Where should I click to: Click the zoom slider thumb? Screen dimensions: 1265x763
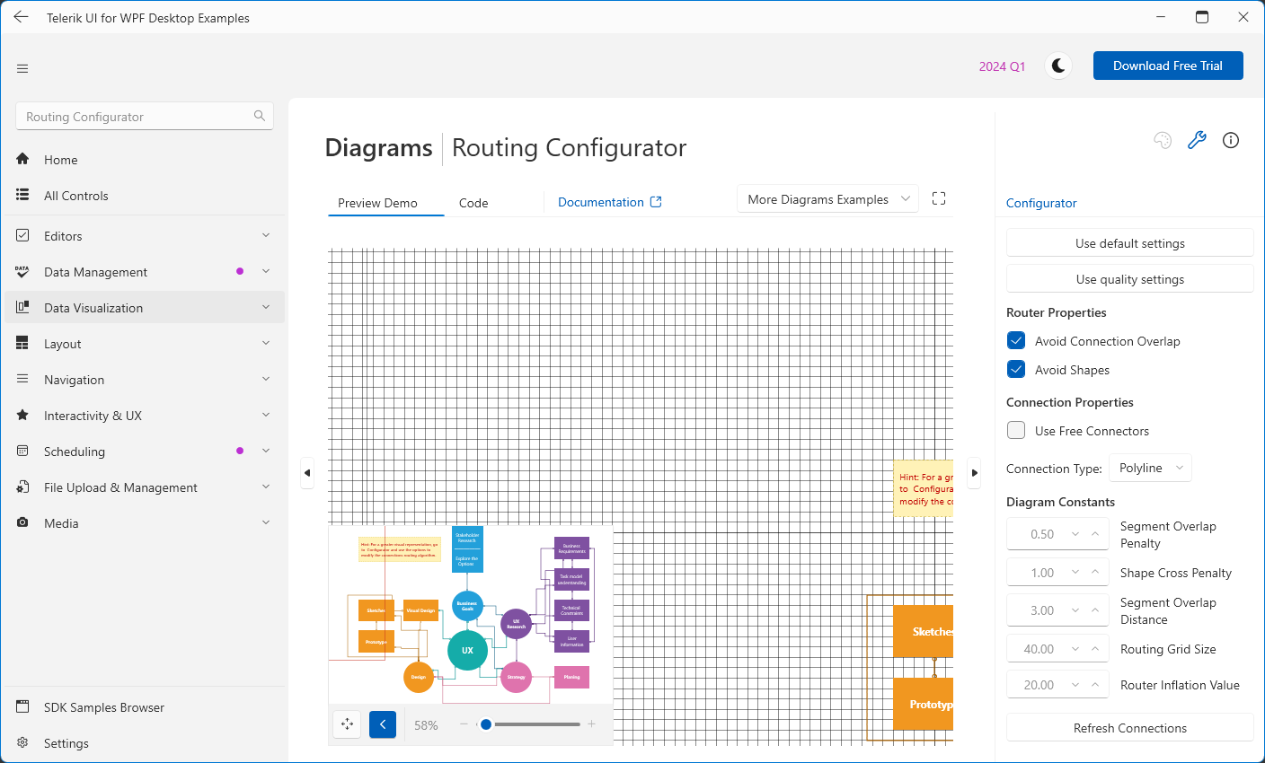[486, 724]
